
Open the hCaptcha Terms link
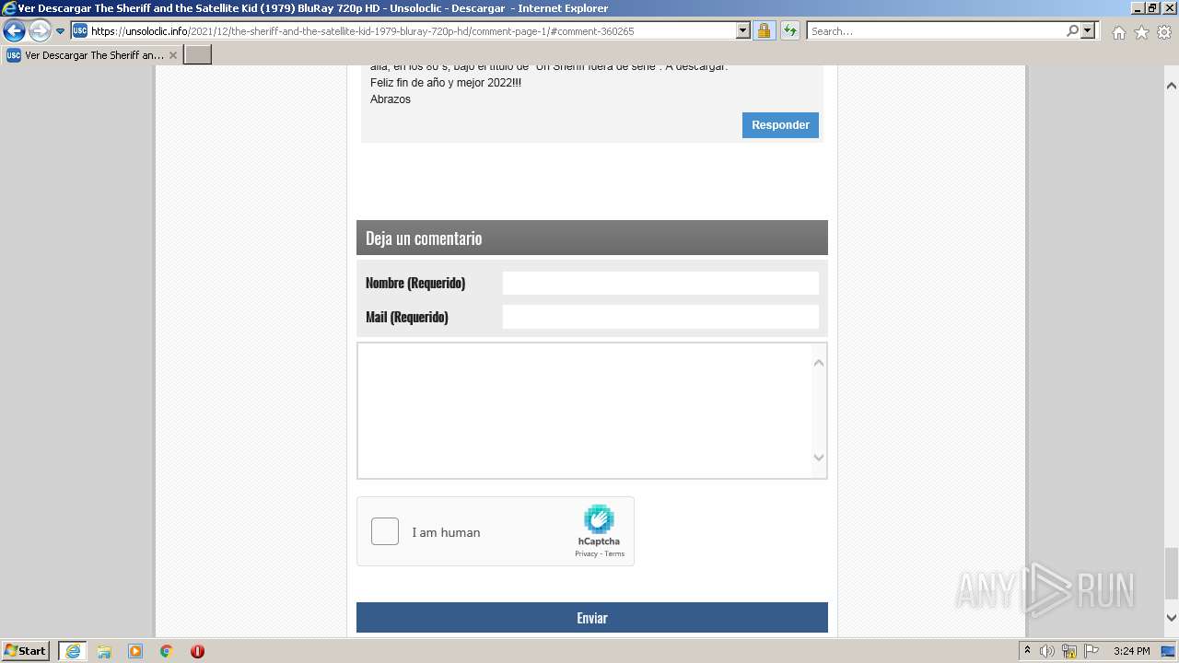click(614, 553)
